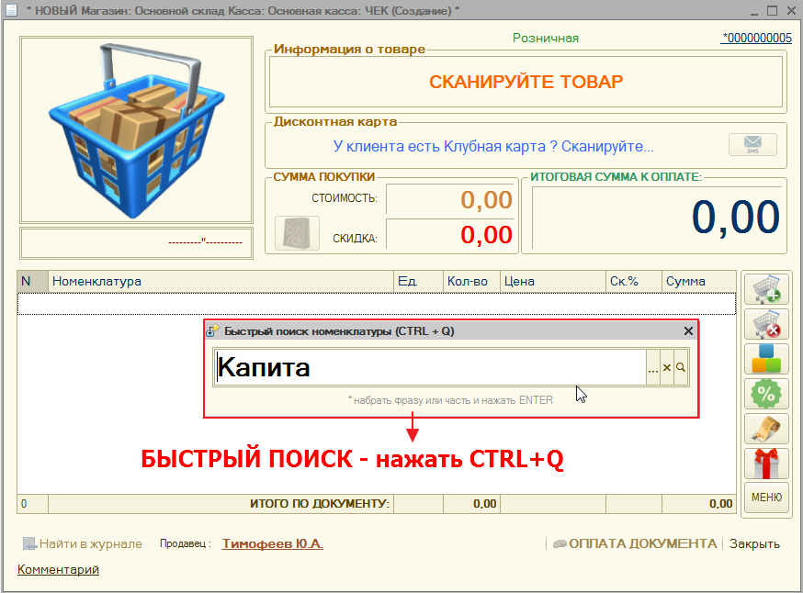The height and width of the screenshot is (593, 803).
Task: Click the receipt scroll icon
Action: click(766, 429)
